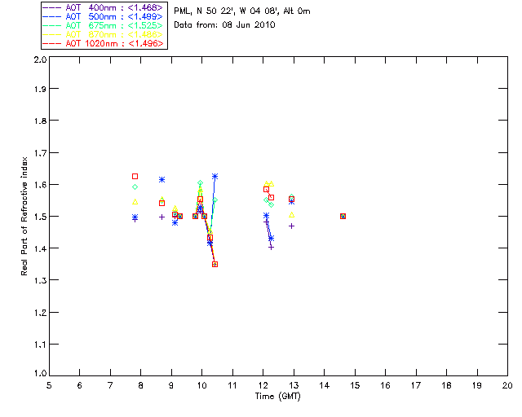522x417 pixels.
Task: Click the 15 on the time axis
Action: 355,385
